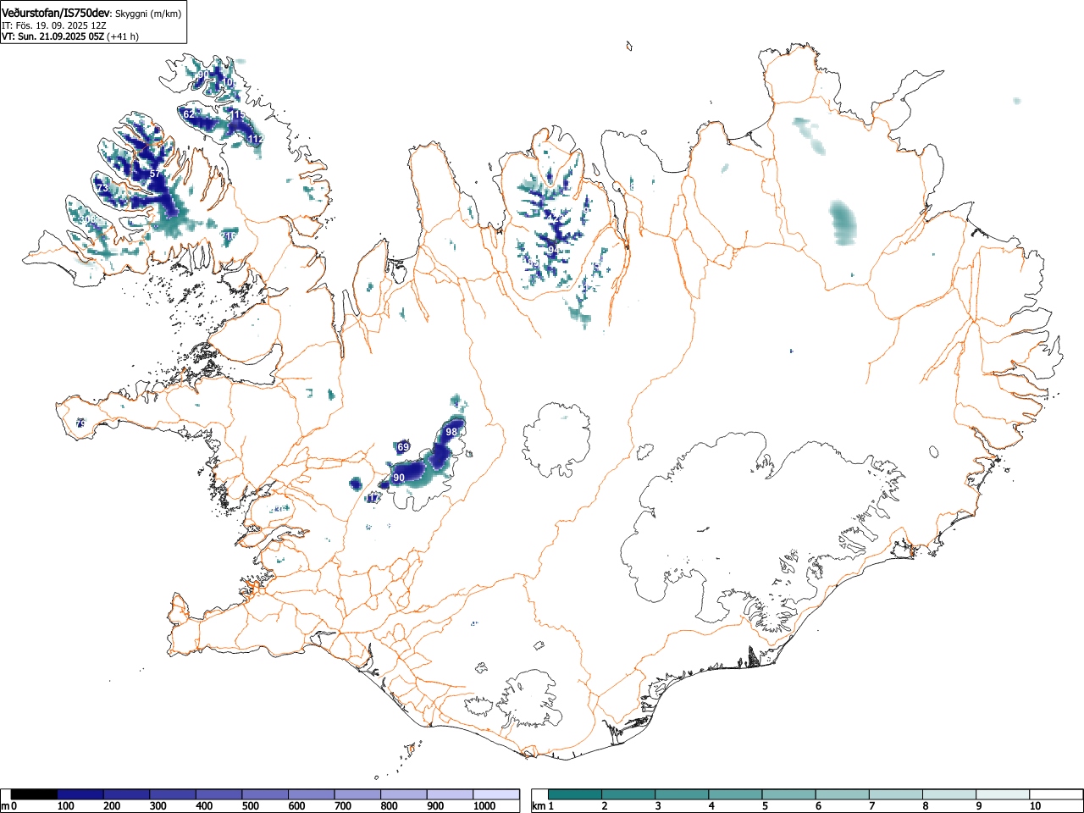Click the 69 visibility value in central Iceland
The width and height of the screenshot is (1084, 813).
coord(404,447)
